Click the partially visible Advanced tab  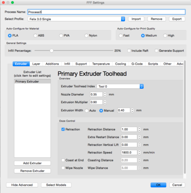[179, 64]
